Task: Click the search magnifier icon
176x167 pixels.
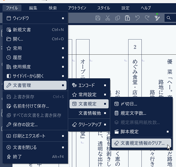Action: point(168,18)
